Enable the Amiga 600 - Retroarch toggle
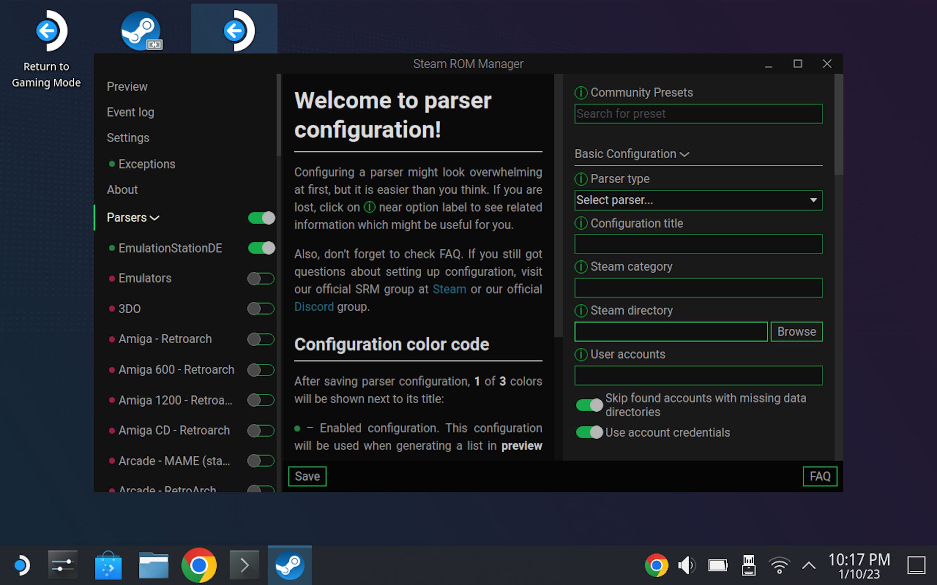 (x=261, y=370)
